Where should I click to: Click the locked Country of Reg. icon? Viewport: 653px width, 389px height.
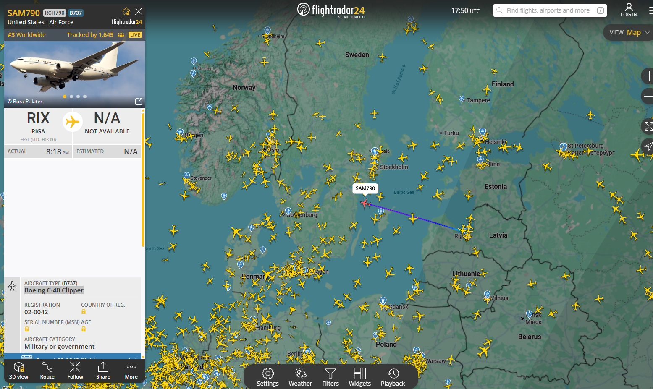point(84,312)
